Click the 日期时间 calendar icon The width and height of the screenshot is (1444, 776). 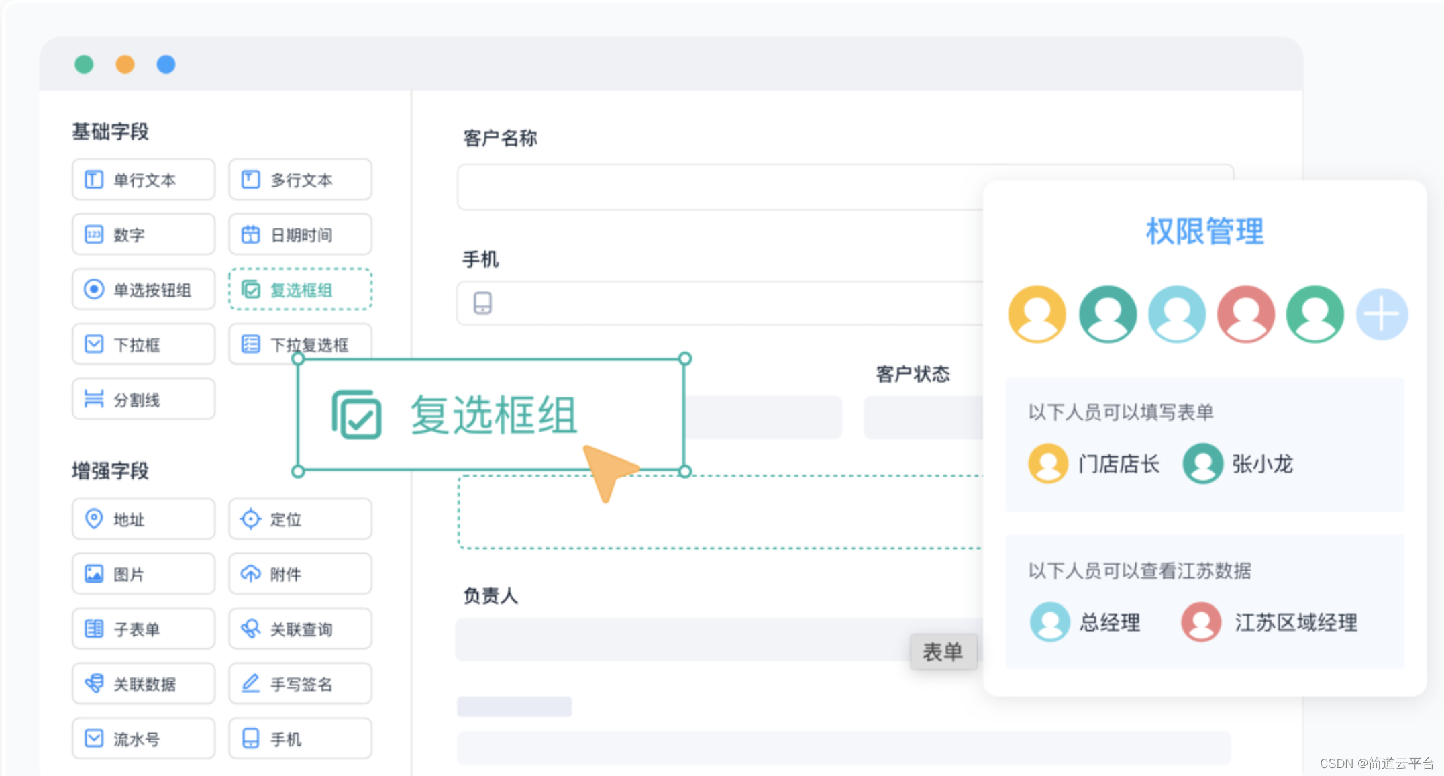tap(250, 235)
